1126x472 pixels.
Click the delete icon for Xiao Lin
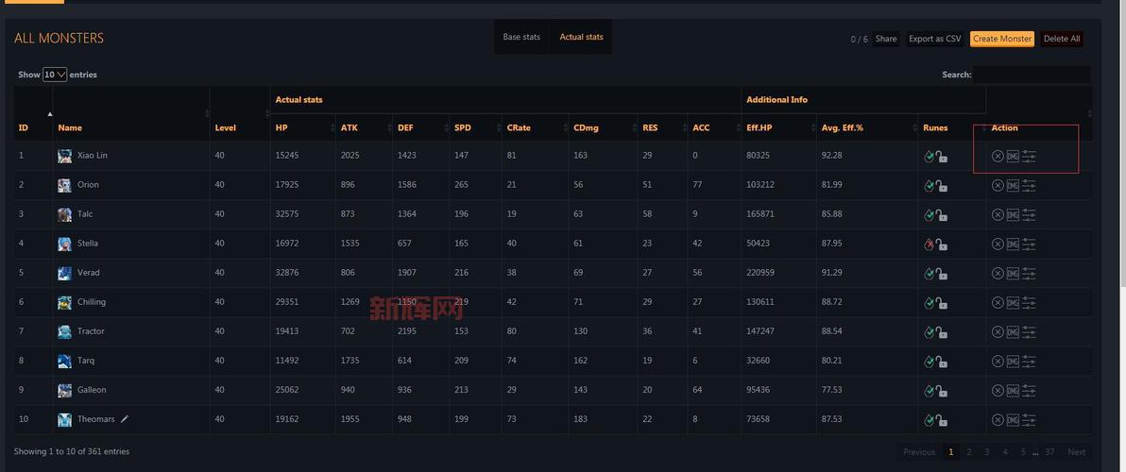point(998,157)
